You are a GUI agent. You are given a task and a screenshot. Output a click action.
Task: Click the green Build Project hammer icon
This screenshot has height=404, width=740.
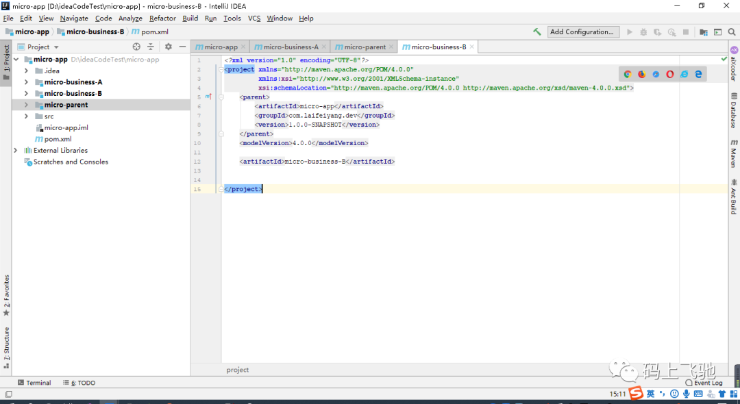coord(537,32)
